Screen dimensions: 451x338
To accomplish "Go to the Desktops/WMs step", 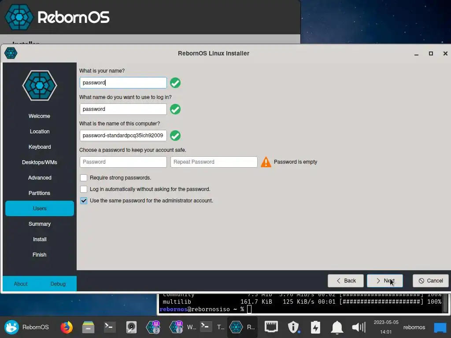I will (39, 162).
